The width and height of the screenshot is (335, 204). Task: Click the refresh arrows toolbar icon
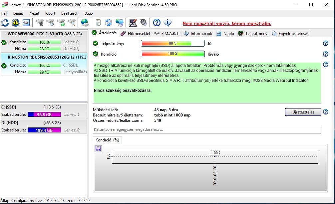pos(5,22)
